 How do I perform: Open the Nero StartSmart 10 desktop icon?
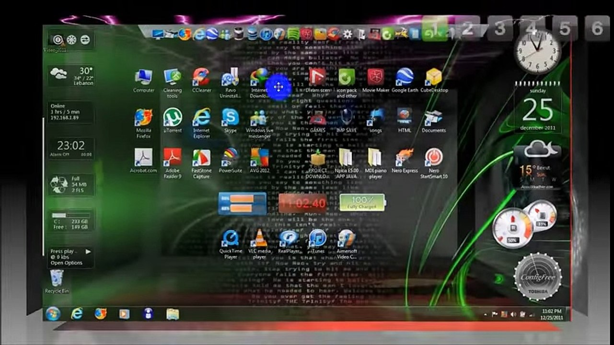(x=434, y=163)
